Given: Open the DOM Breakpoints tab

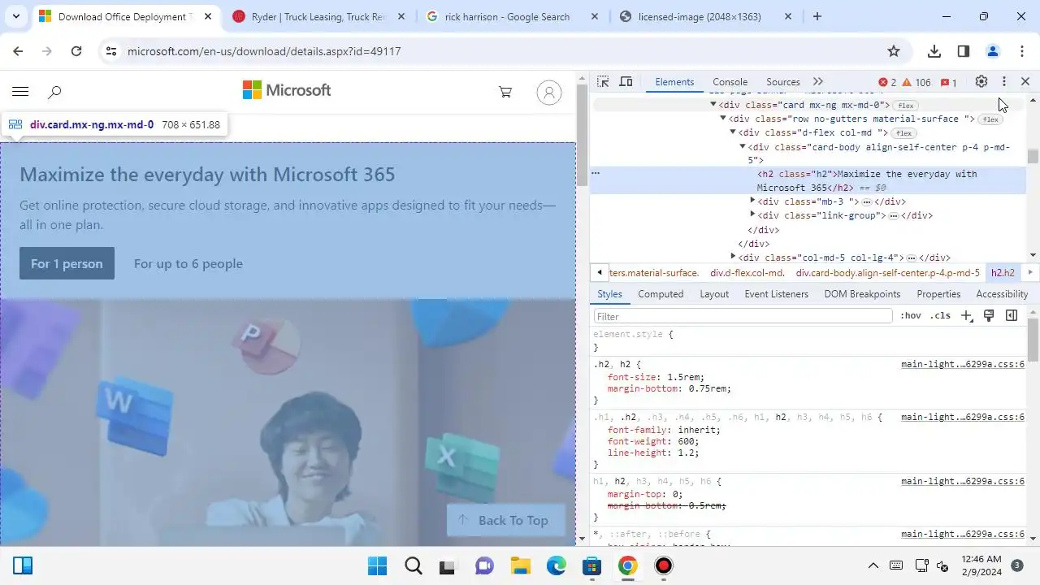Looking at the screenshot, I should coord(862,294).
